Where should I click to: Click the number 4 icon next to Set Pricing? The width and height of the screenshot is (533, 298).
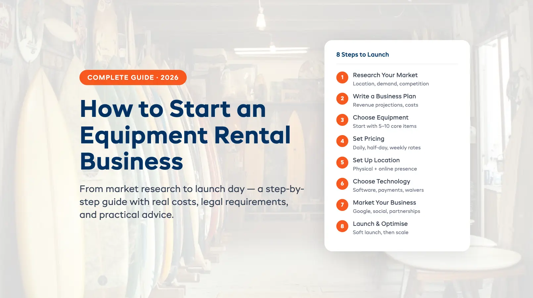pos(342,141)
